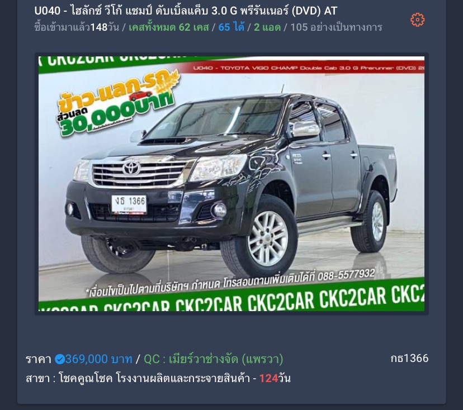Click the phone number 088-5577932 in photo
463x410 pixels.
pyautogui.click(x=346, y=275)
